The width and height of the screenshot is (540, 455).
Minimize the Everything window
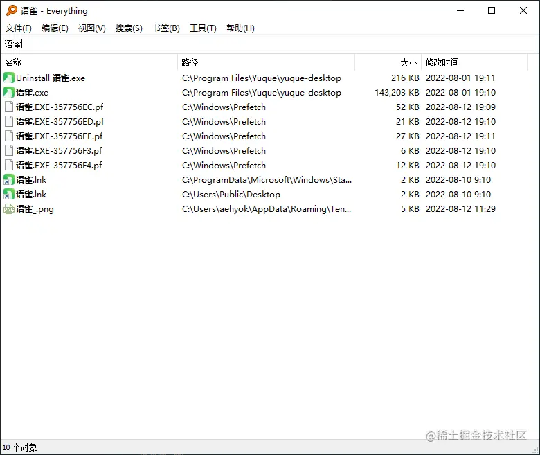pos(460,10)
